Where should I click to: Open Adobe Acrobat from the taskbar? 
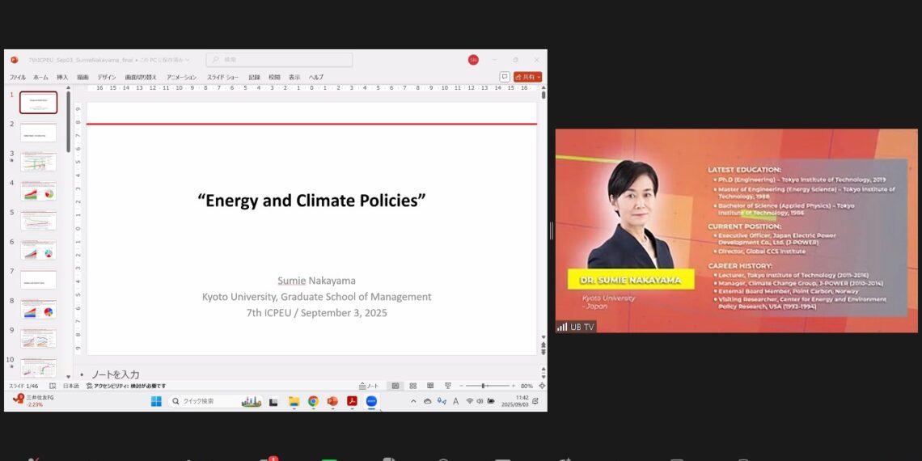352,401
